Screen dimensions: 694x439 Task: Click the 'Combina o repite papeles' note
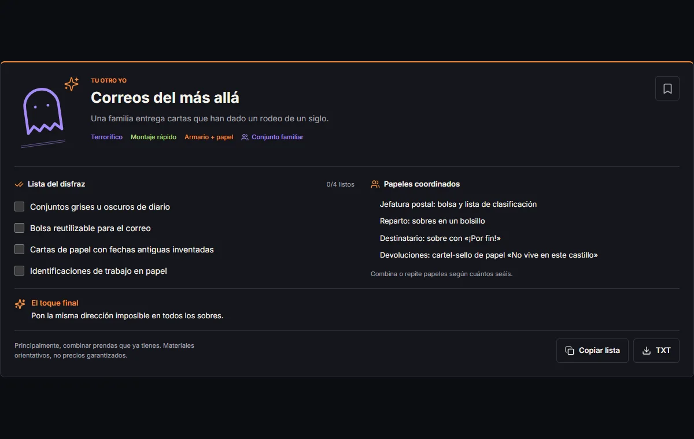[442, 274]
